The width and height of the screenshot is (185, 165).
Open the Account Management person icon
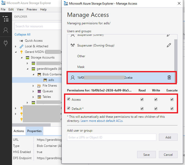(6, 30)
